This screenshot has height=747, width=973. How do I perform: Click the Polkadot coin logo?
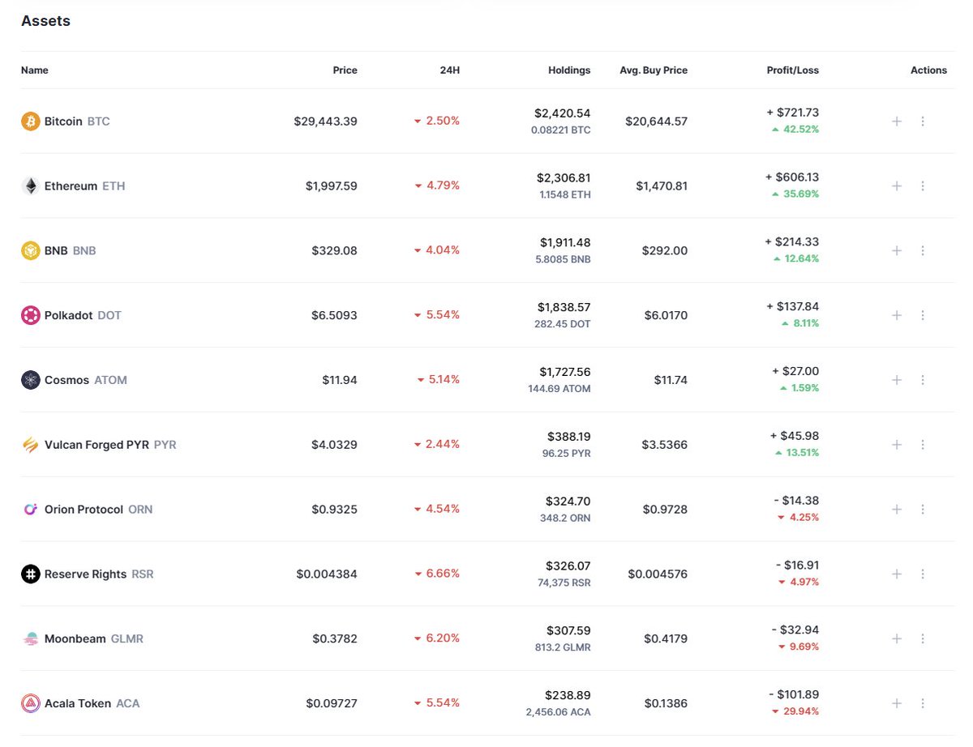click(x=30, y=315)
